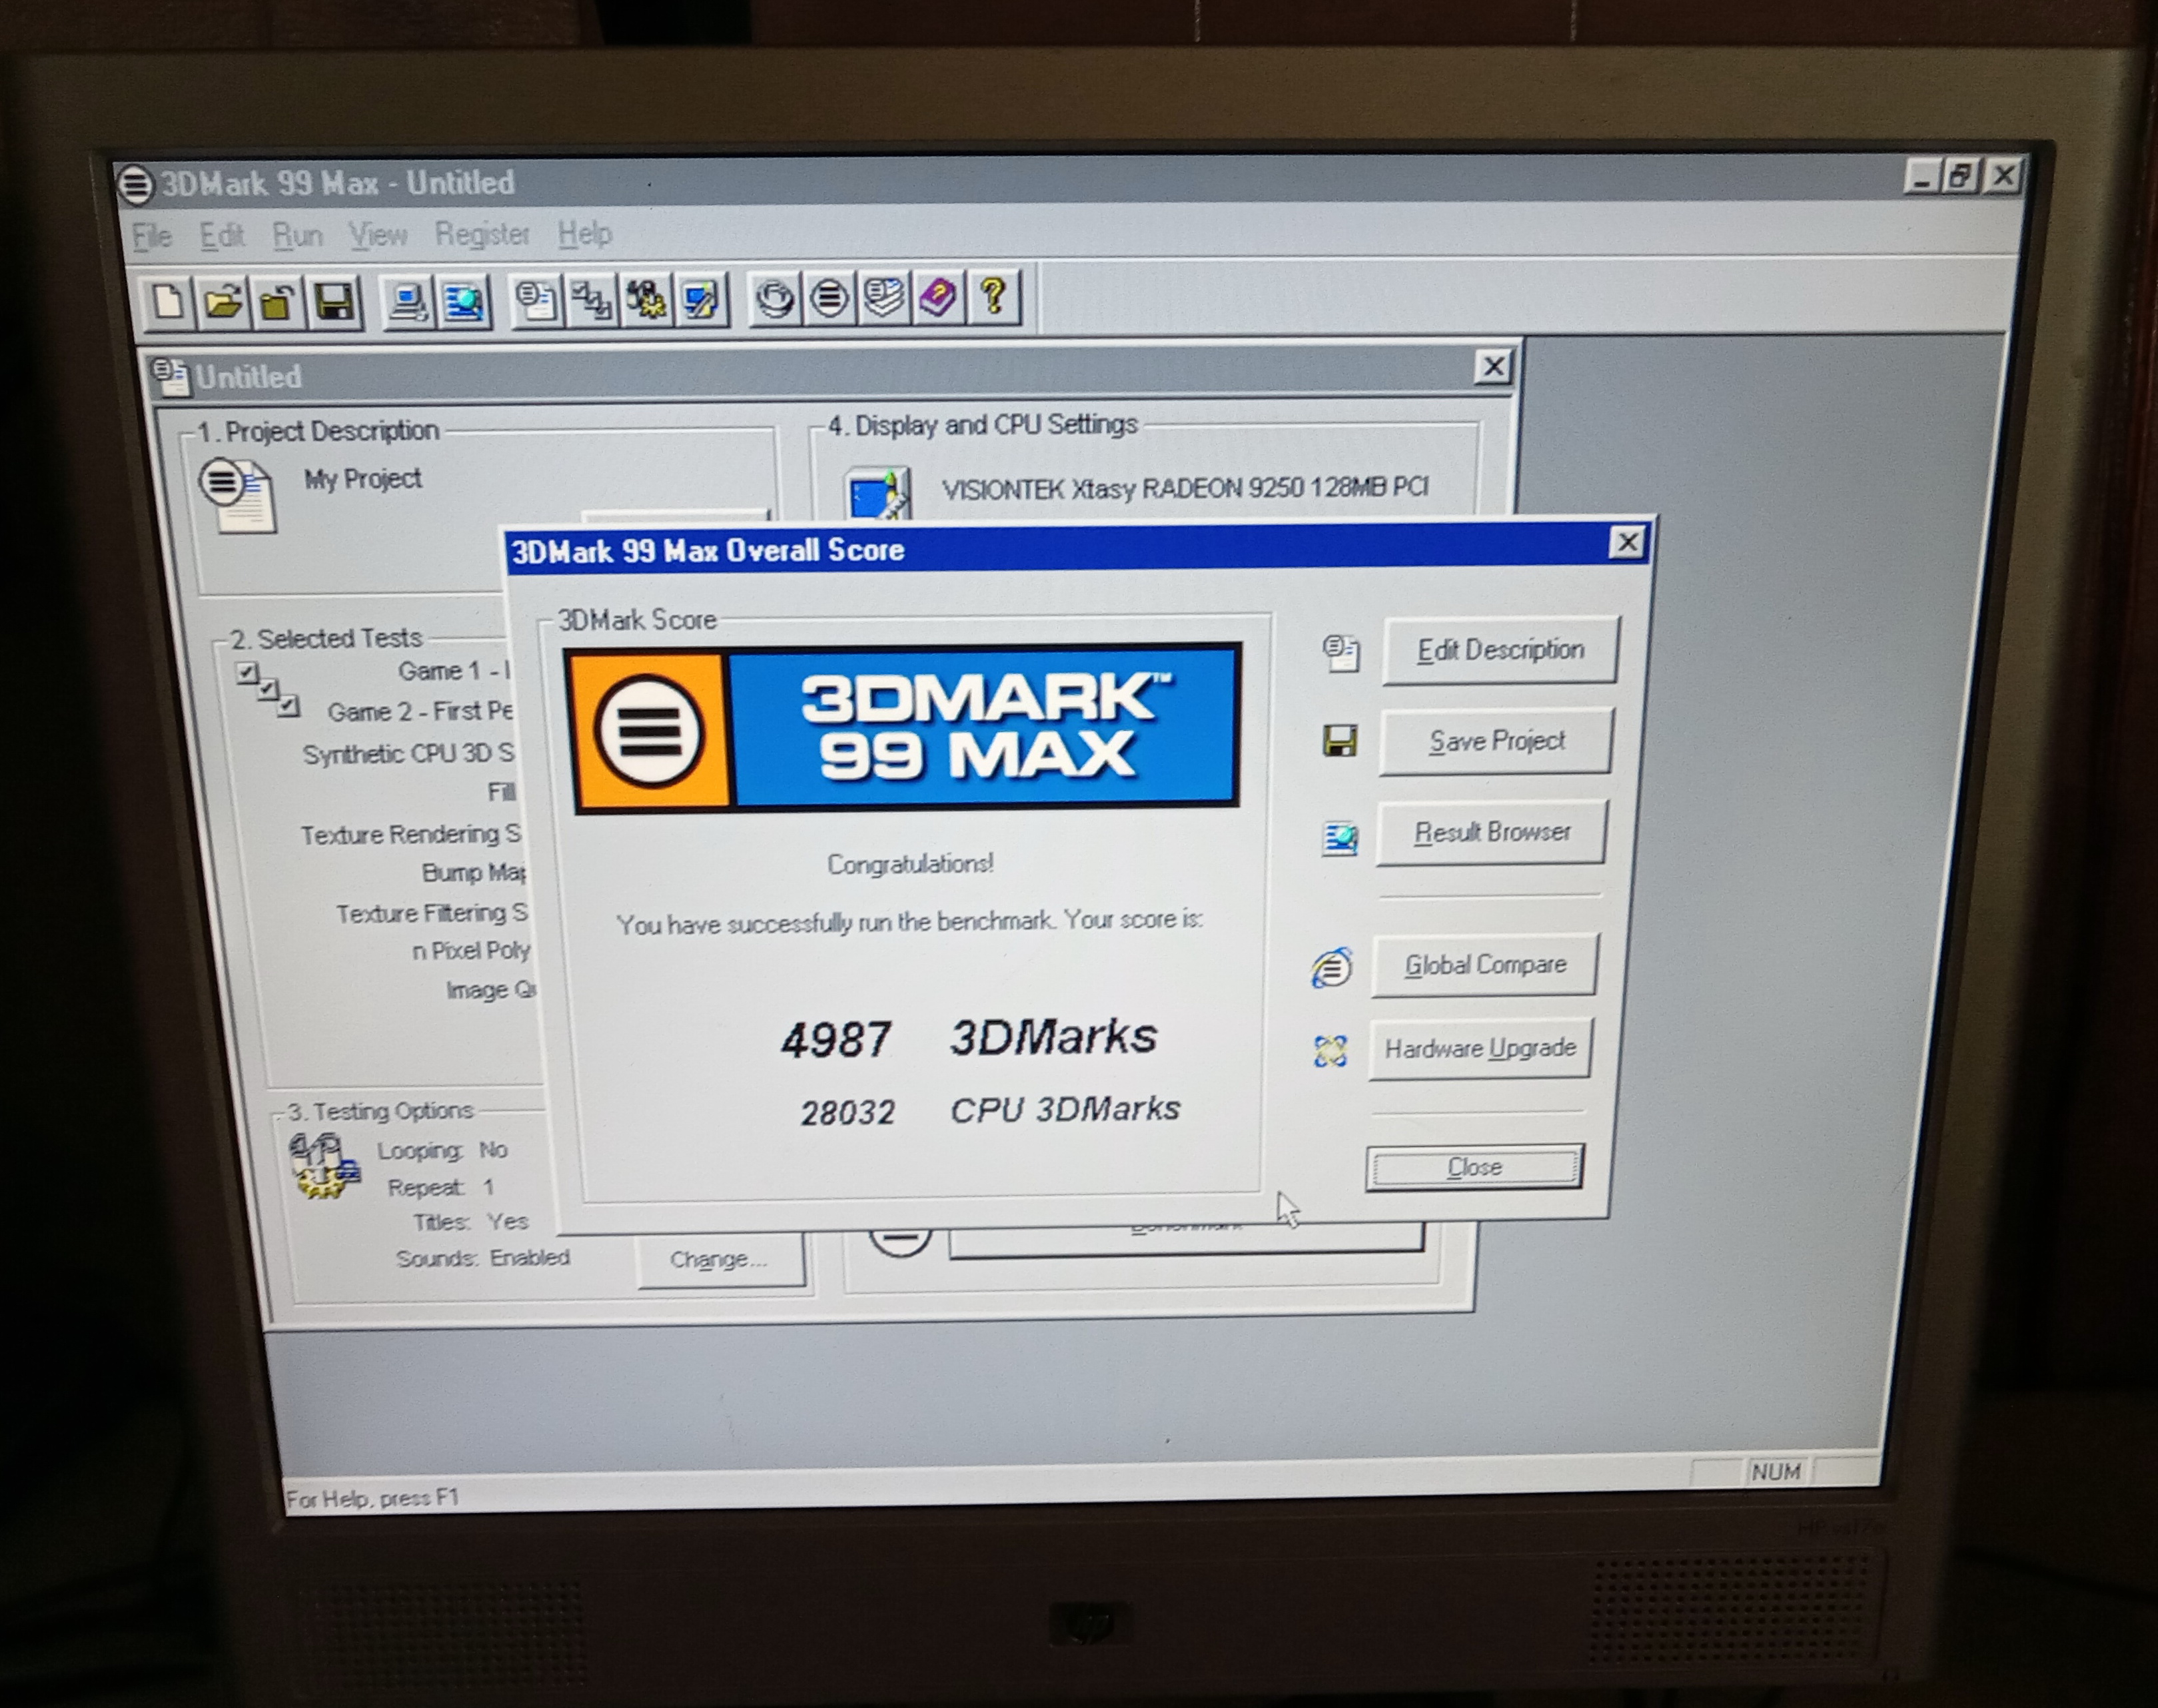Click the New project toolbar icon
Screen dimensions: 2158x1708
168,300
